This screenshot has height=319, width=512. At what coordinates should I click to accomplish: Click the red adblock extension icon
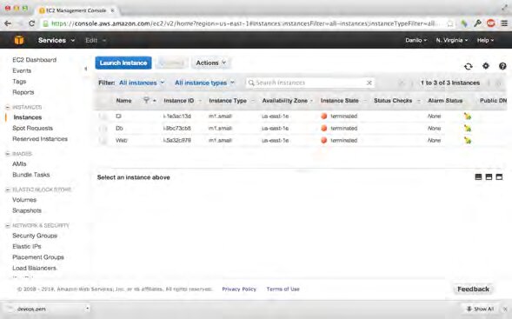tap(491, 23)
